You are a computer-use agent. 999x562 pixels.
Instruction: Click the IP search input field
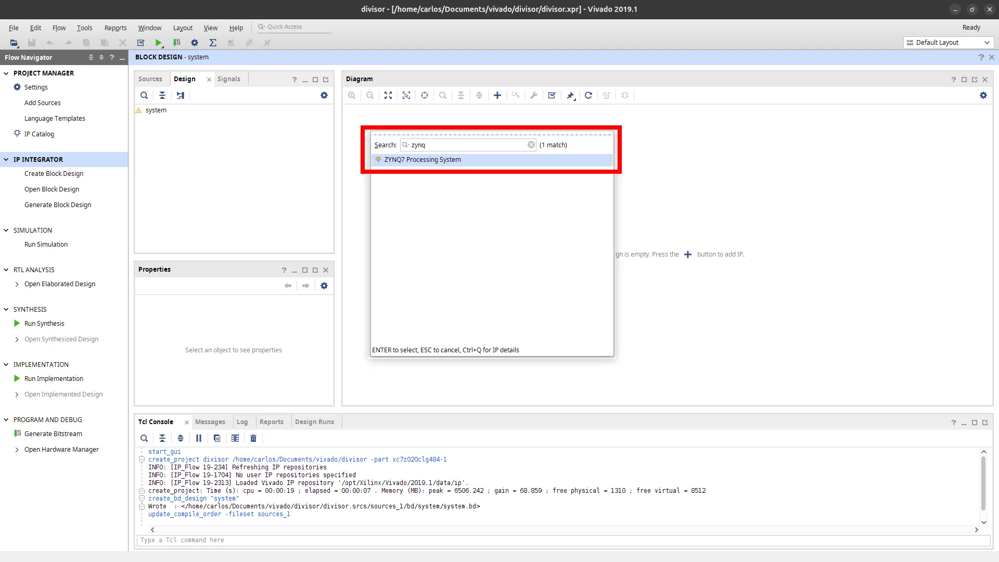[468, 145]
